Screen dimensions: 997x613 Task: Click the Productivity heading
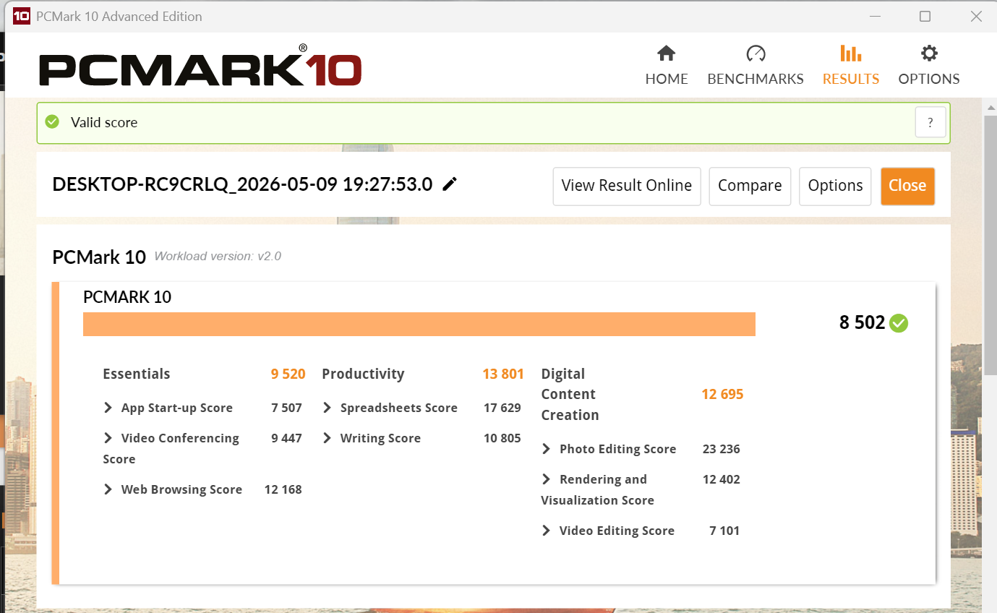click(363, 374)
